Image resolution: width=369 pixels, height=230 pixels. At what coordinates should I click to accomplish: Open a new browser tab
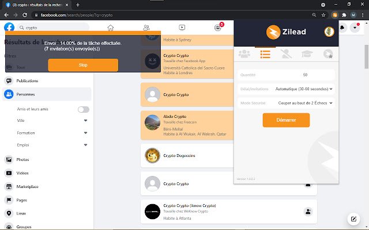[x=78, y=5]
